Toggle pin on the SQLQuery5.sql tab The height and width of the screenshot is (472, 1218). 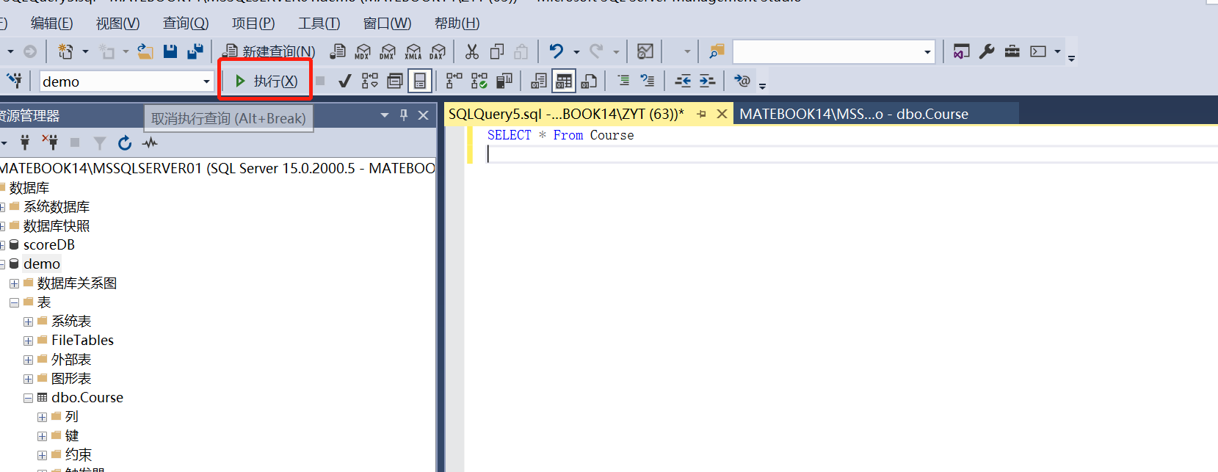[702, 114]
